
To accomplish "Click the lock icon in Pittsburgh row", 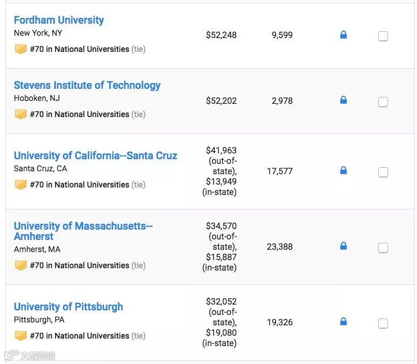I will tap(344, 322).
